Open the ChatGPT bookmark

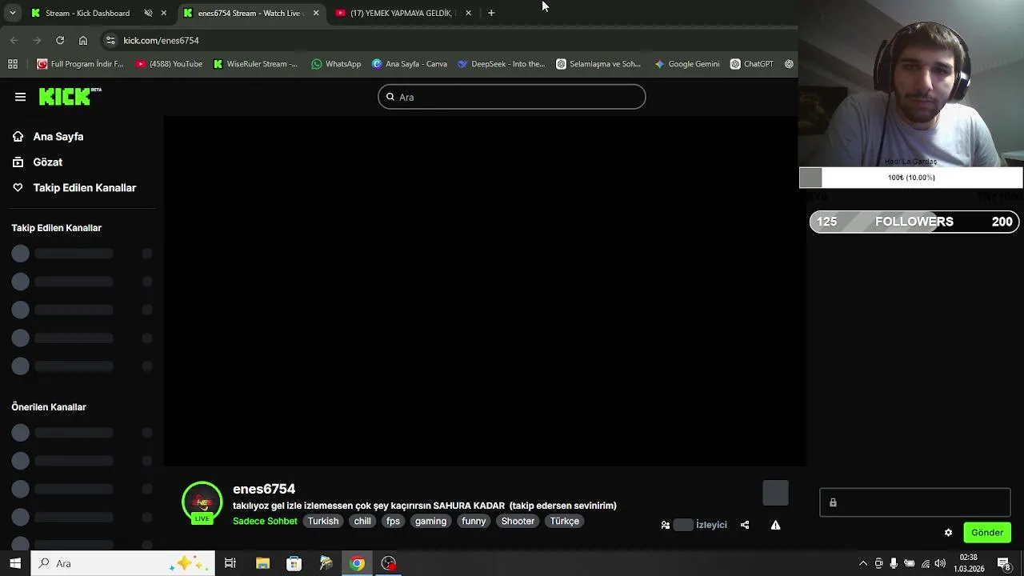coord(751,64)
